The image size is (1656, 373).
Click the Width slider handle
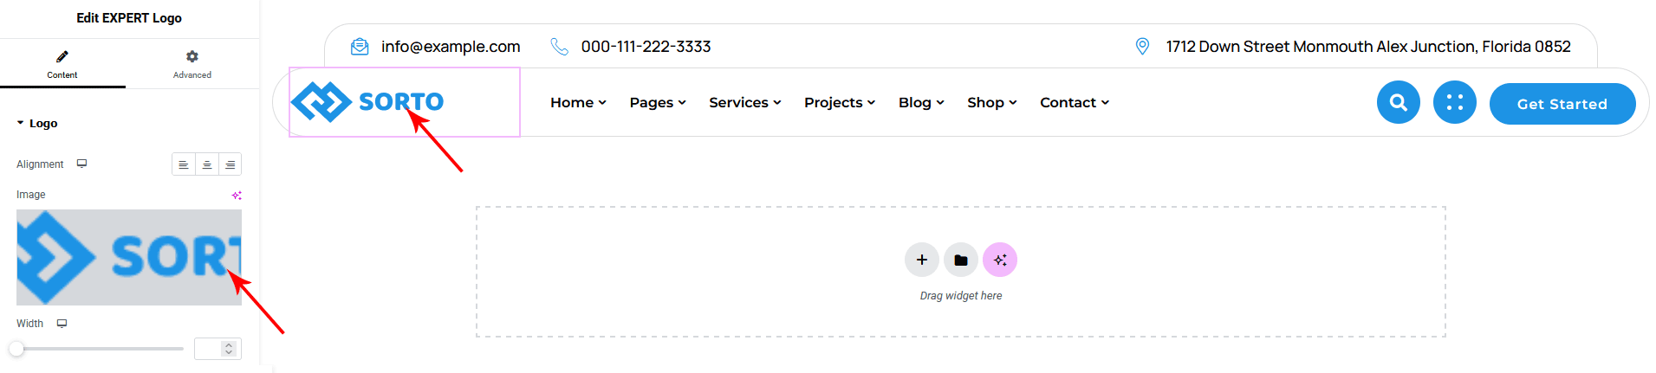point(16,349)
